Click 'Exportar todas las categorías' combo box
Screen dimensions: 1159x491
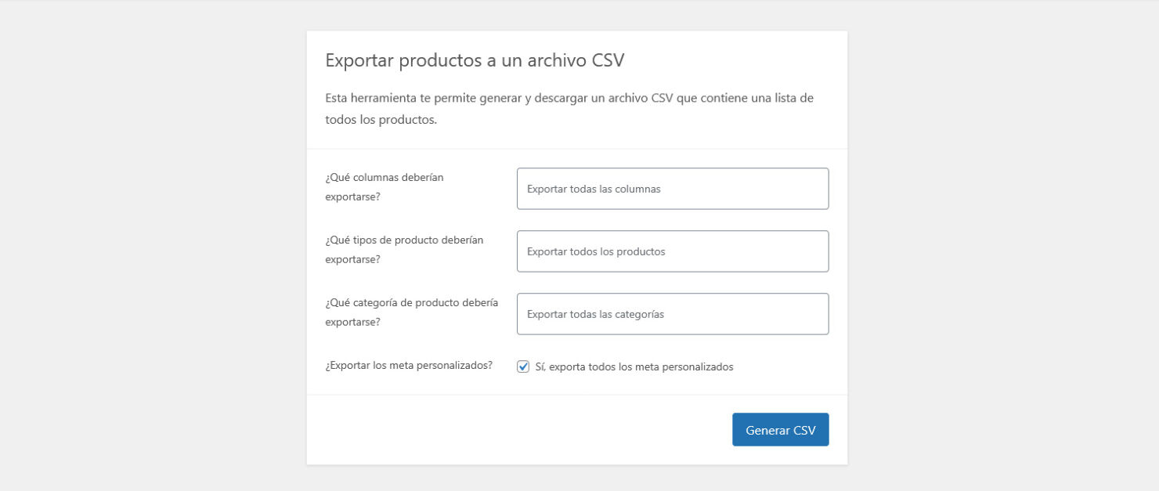[x=672, y=313]
